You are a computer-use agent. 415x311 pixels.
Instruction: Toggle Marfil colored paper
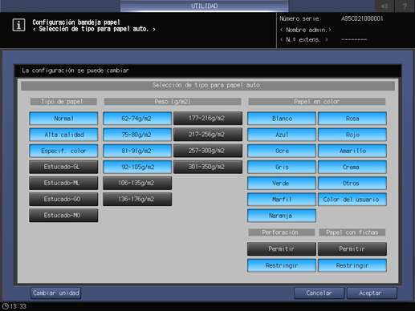[x=282, y=200]
